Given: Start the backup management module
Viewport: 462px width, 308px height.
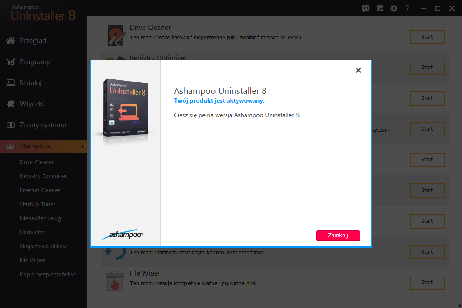Looking at the screenshot, I should [x=427, y=252].
